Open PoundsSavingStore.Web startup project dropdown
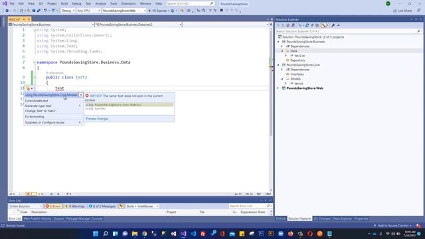425x239 pixels. pyautogui.click(x=124, y=11)
